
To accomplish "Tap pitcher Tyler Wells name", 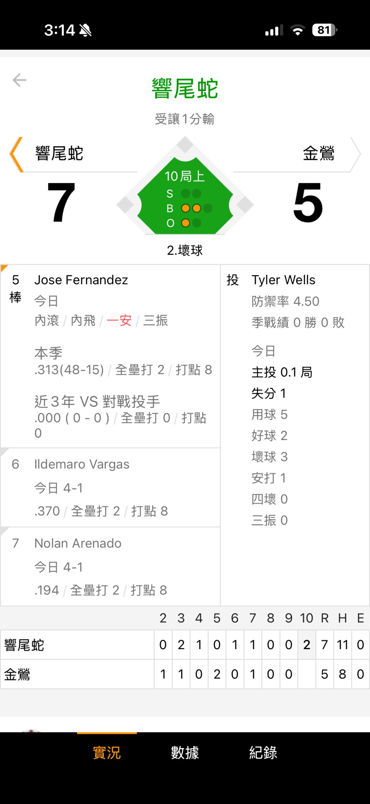I will [x=283, y=280].
